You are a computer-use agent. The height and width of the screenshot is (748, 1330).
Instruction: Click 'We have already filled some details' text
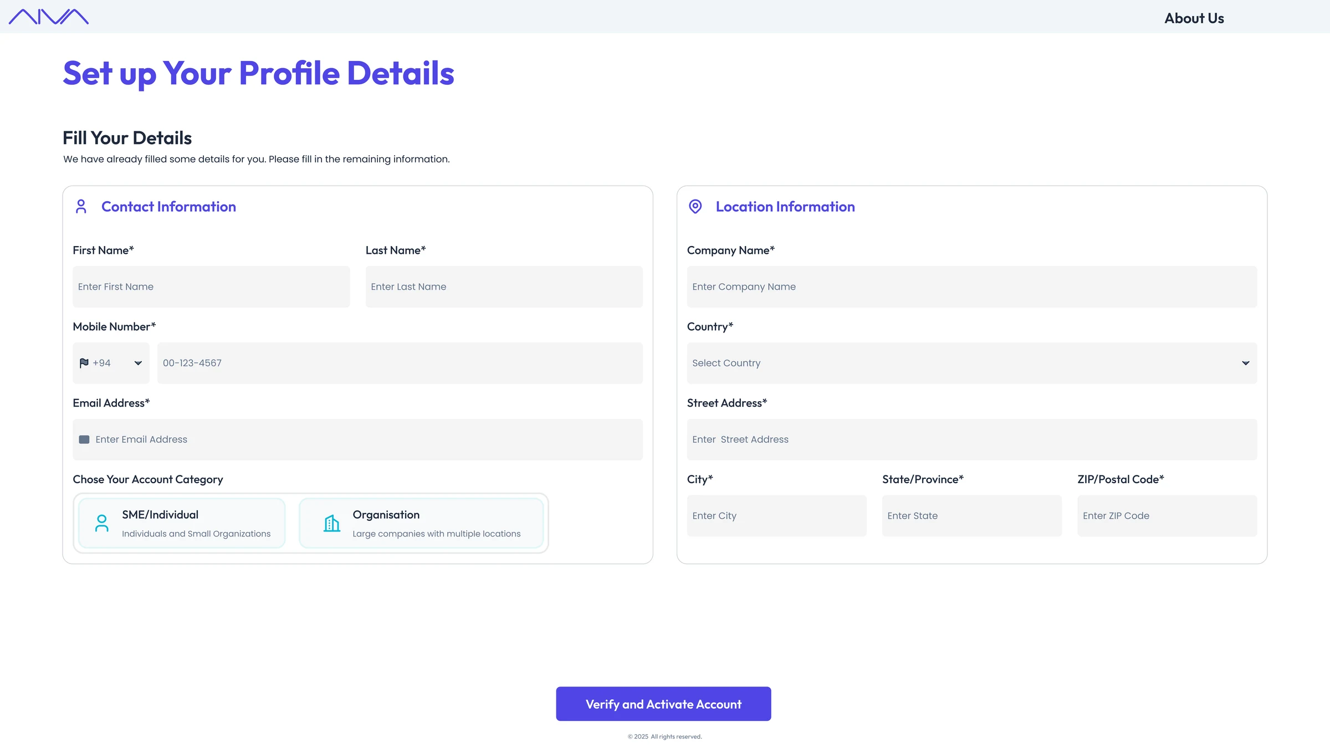pos(257,159)
